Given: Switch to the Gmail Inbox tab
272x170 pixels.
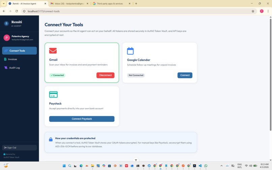Looking at the screenshot, I should tap(70, 3).
